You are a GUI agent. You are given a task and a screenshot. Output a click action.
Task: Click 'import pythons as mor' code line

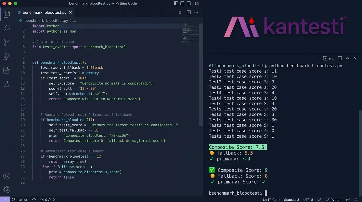coord(54,31)
